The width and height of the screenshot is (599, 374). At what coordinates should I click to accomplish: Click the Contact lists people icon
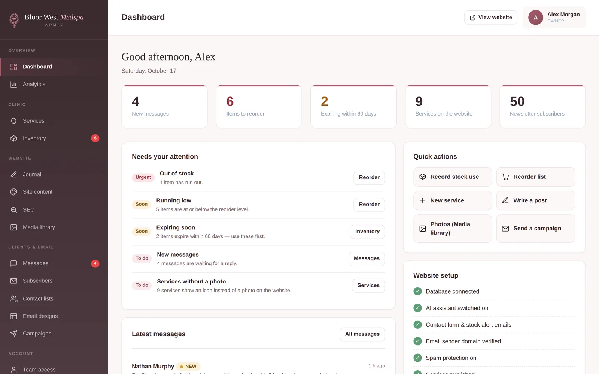14,299
